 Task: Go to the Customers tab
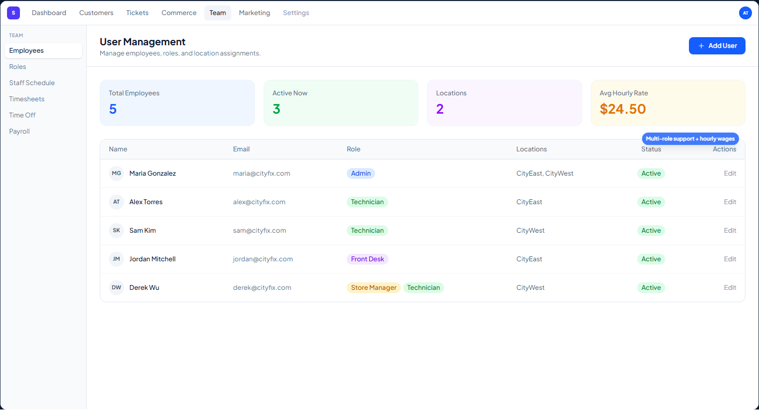pos(96,13)
